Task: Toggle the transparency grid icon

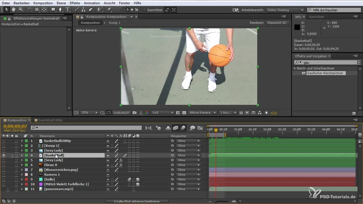Action: tap(184, 112)
